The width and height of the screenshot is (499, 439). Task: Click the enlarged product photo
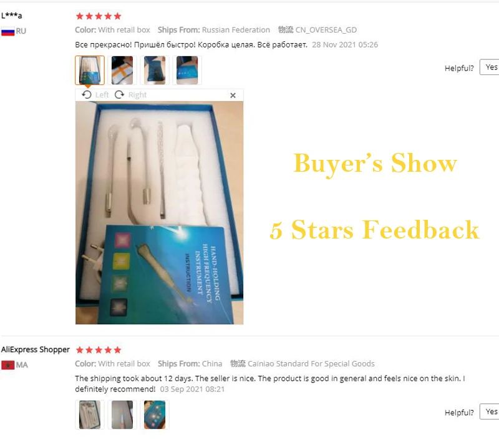(x=160, y=213)
